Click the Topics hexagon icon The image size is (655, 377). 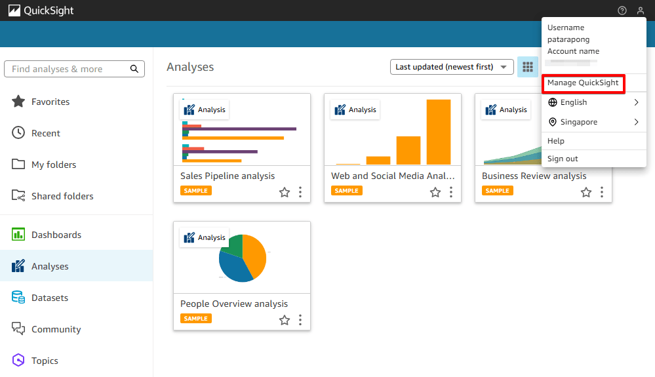pyautogui.click(x=18, y=360)
